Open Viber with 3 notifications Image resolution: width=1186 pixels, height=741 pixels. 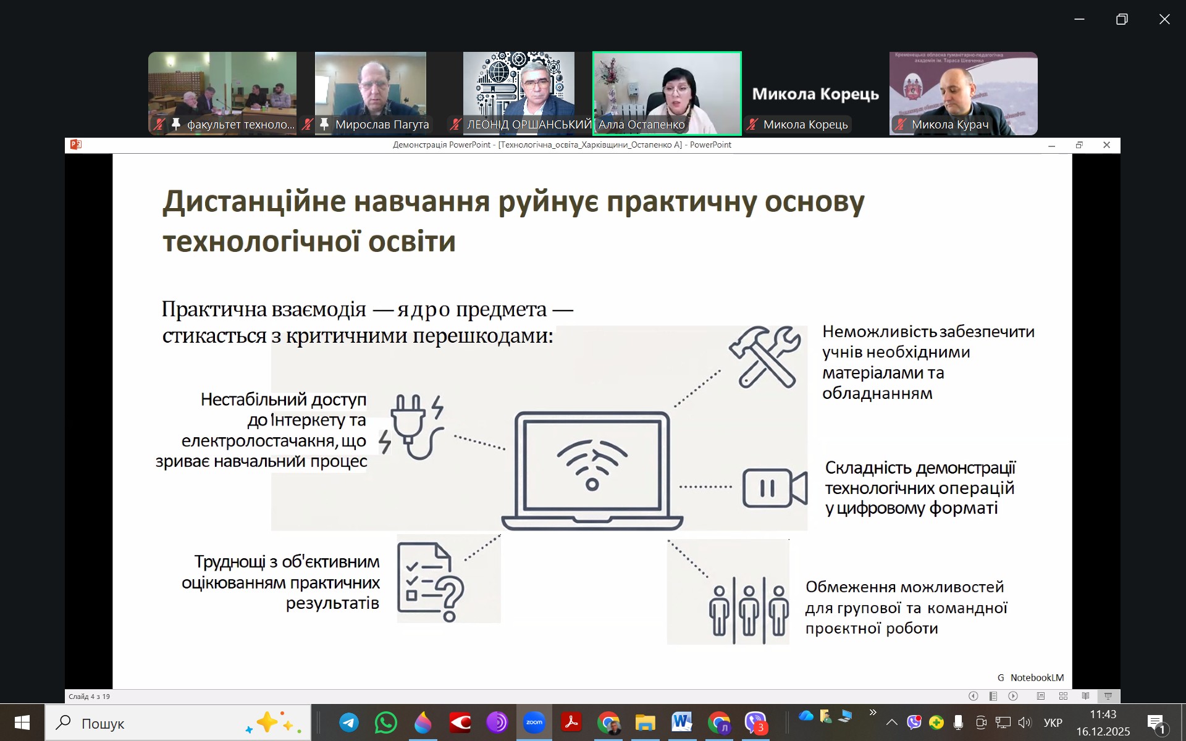pyautogui.click(x=755, y=722)
